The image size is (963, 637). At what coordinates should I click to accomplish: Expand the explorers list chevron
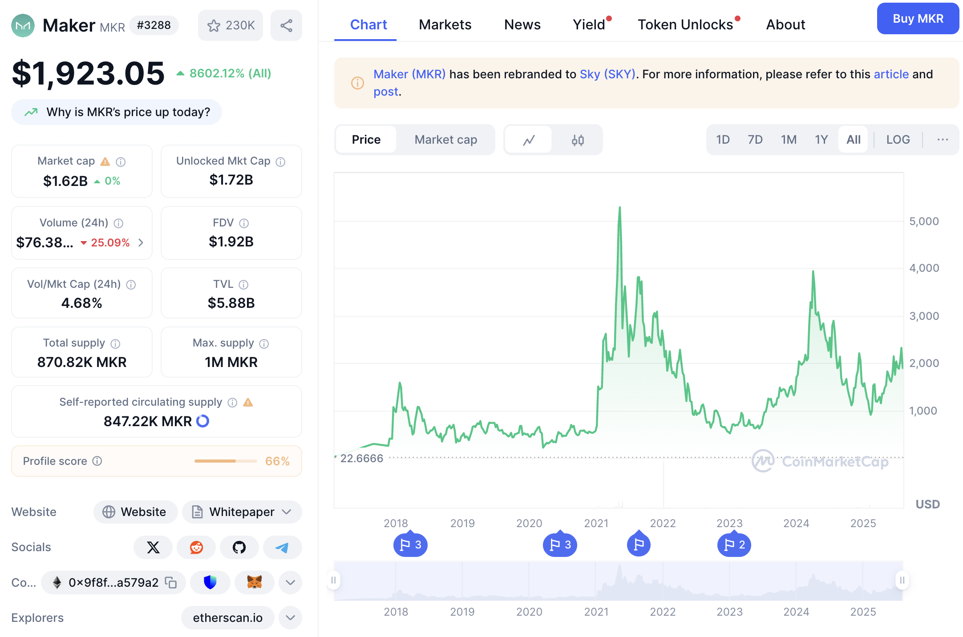click(290, 617)
